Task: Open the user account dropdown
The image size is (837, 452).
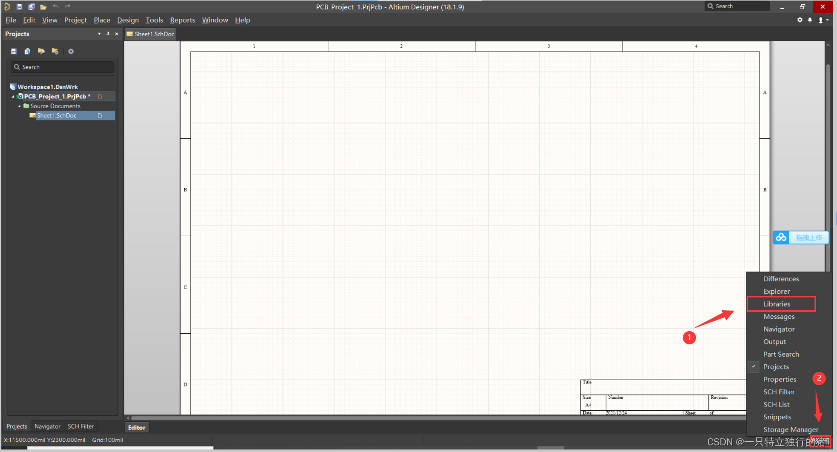Action: (x=823, y=20)
